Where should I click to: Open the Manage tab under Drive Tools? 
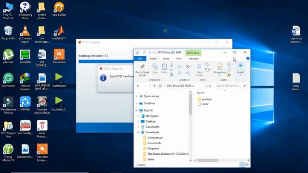coord(193,59)
